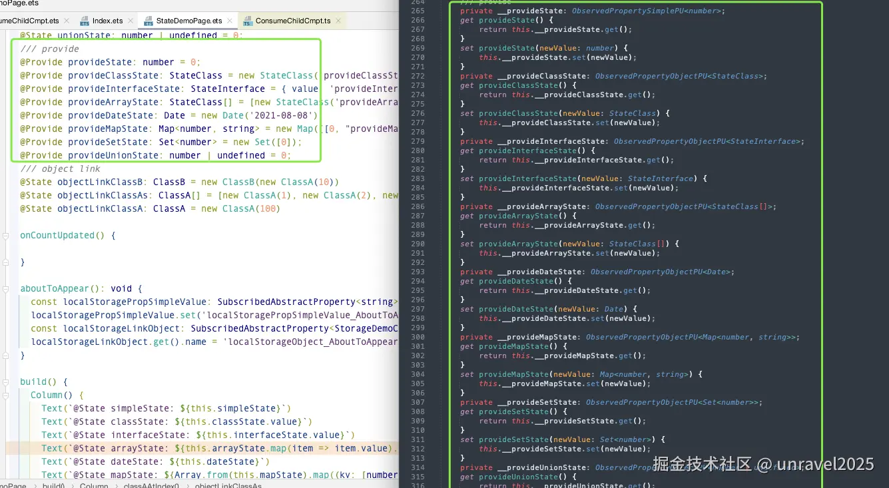Click the '/// object link' comment
Image resolution: width=889 pixels, height=488 pixels.
(60, 168)
